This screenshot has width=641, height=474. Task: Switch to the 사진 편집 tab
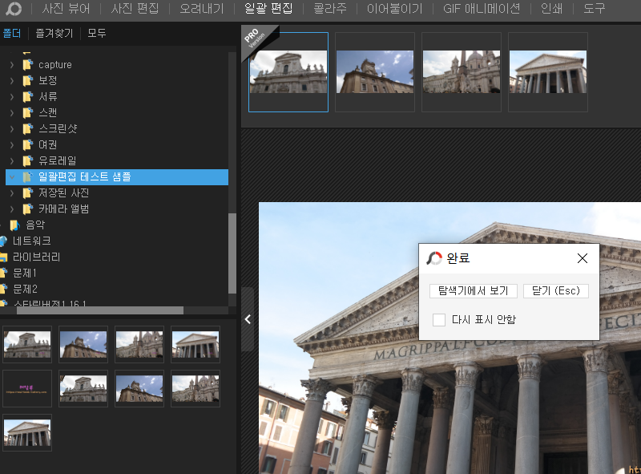[135, 8]
